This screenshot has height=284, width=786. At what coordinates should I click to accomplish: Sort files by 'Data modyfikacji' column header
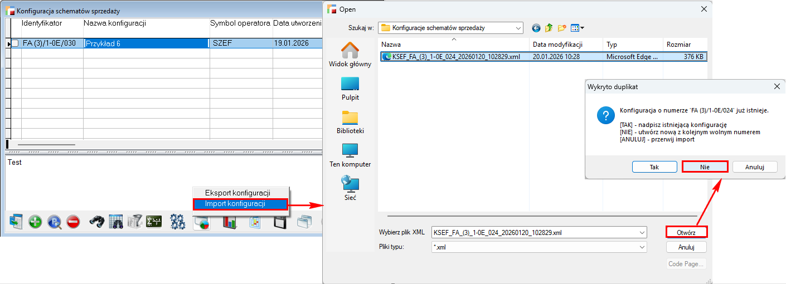(557, 44)
